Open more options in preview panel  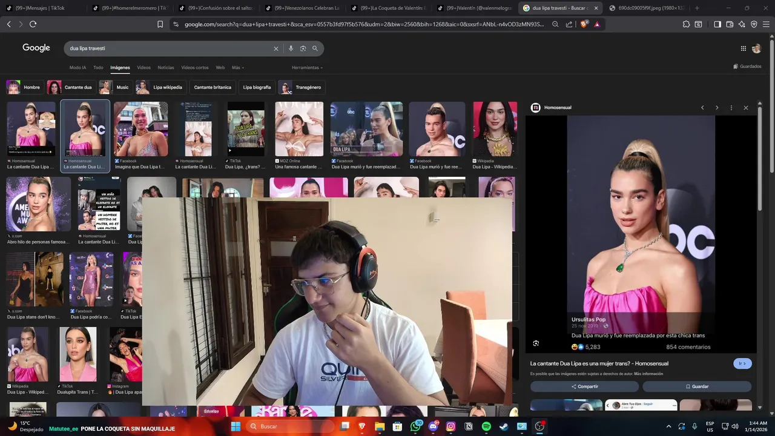731,108
